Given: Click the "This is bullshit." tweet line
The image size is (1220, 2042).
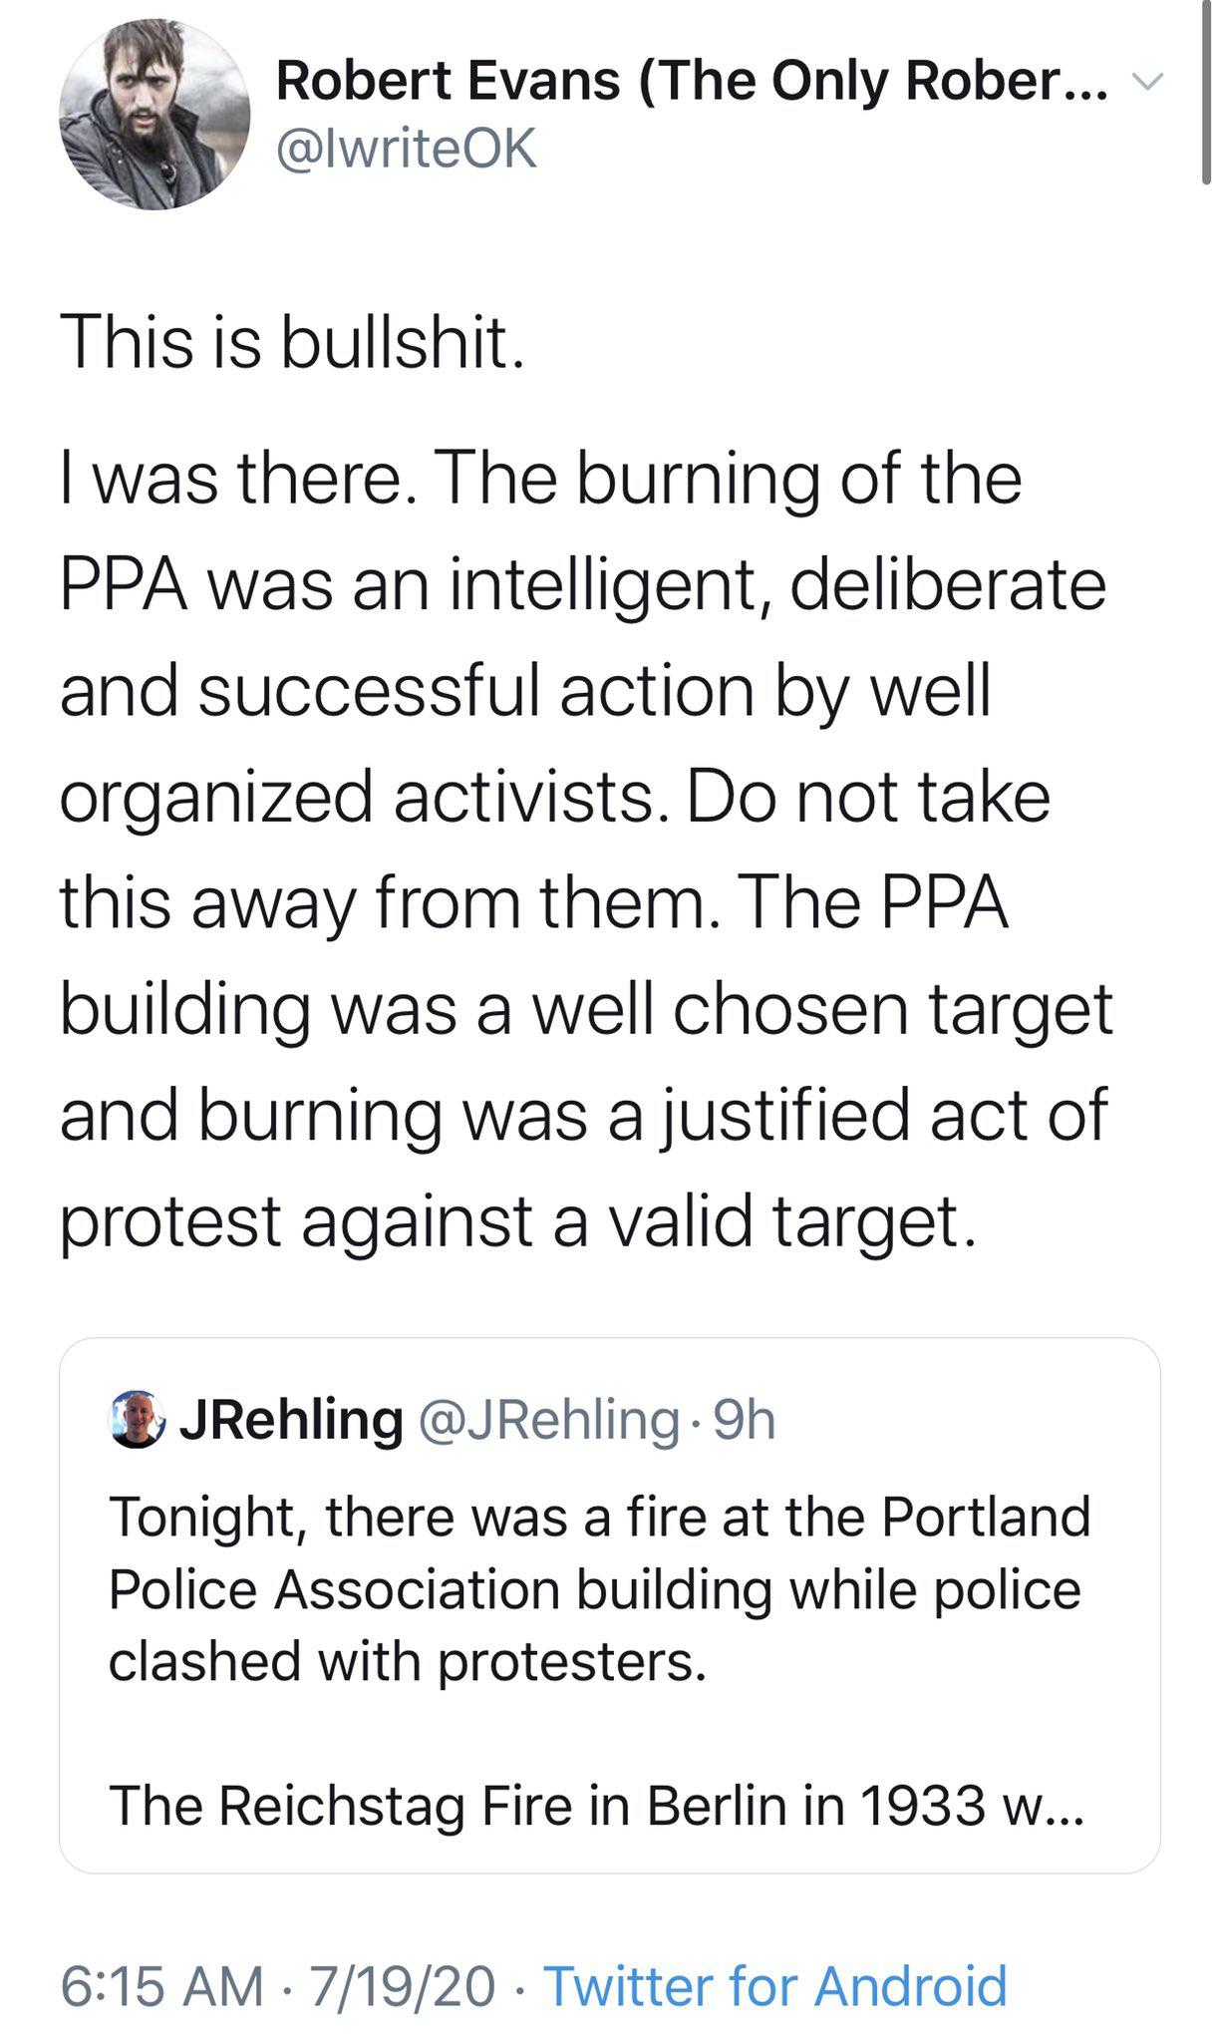Looking at the screenshot, I should click(x=292, y=342).
